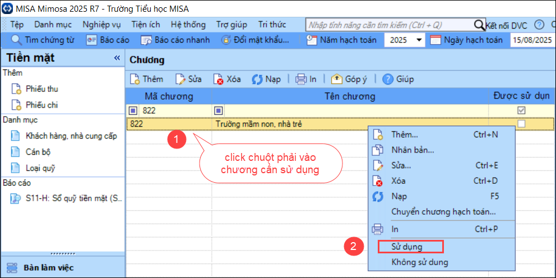
Task: Click the MISA Mimosa app logo in title bar
Action: pyautogui.click(x=7, y=7)
